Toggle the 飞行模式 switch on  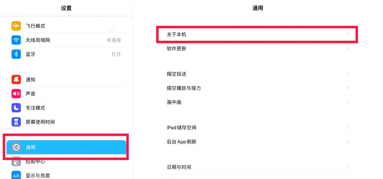click(x=110, y=26)
